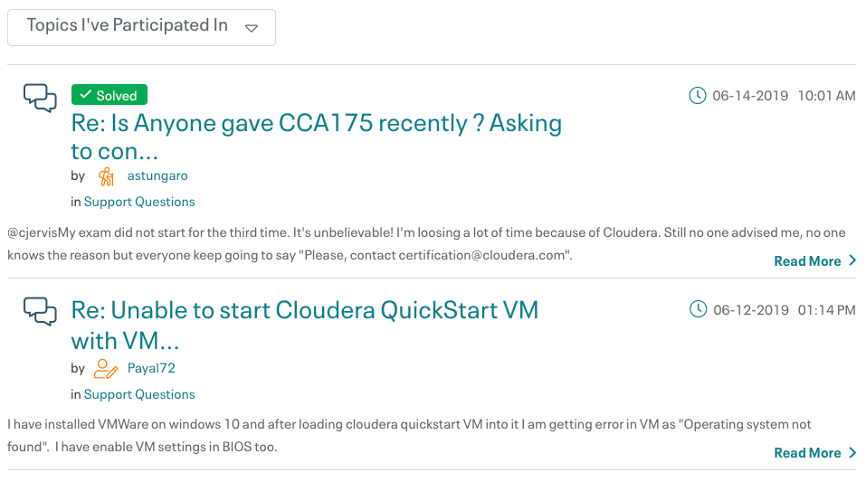This screenshot has width=866, height=482.
Task: Open Support Questions under the CCA175 topic
Action: (139, 202)
